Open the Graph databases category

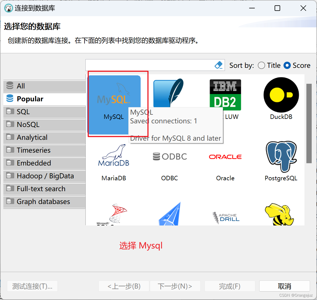coord(44,201)
